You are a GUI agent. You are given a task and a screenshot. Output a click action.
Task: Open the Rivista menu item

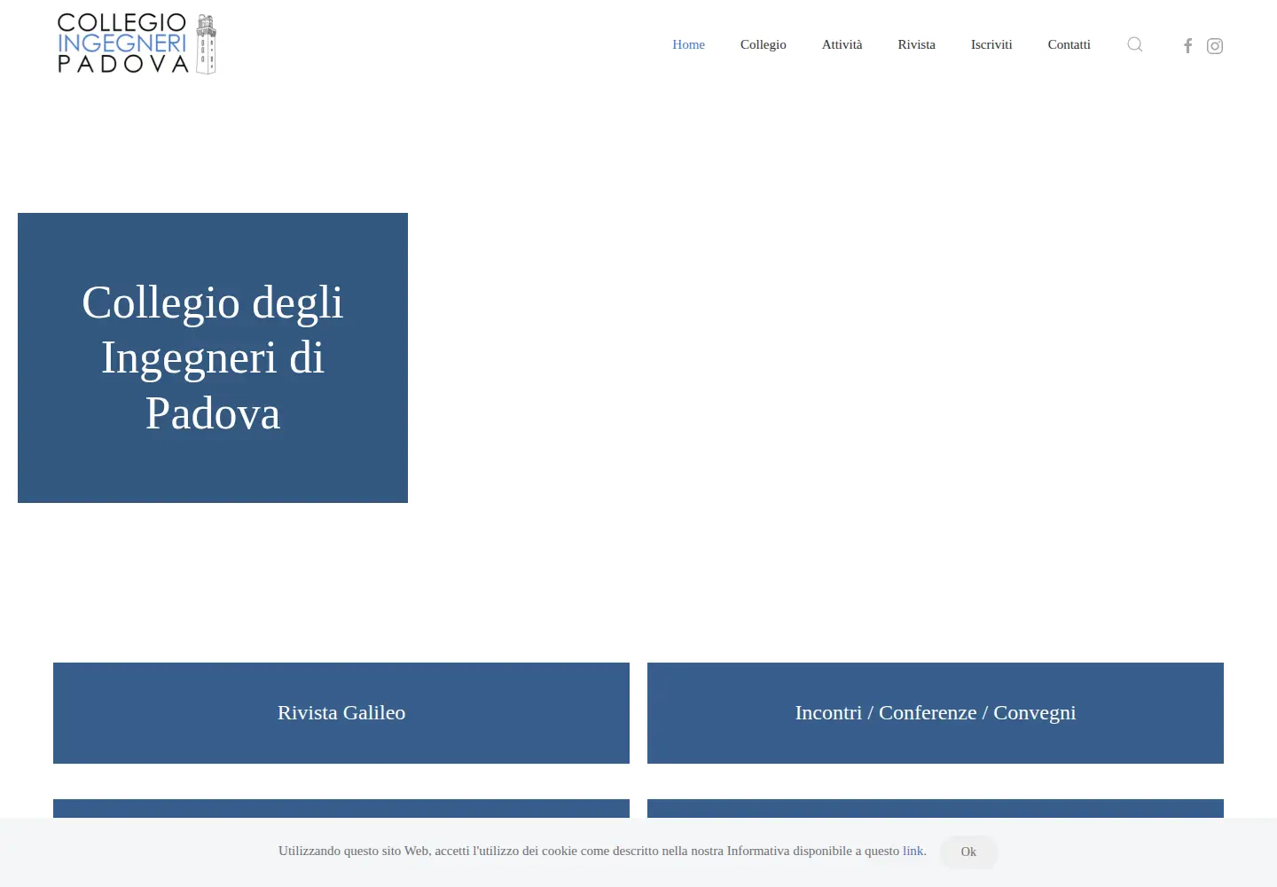click(x=916, y=44)
